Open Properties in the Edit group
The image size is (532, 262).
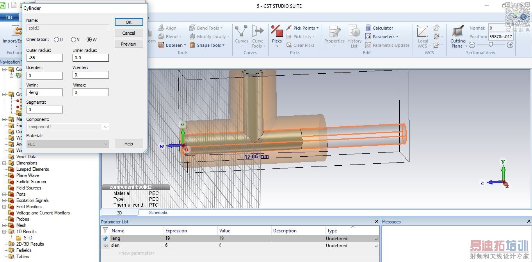335,36
